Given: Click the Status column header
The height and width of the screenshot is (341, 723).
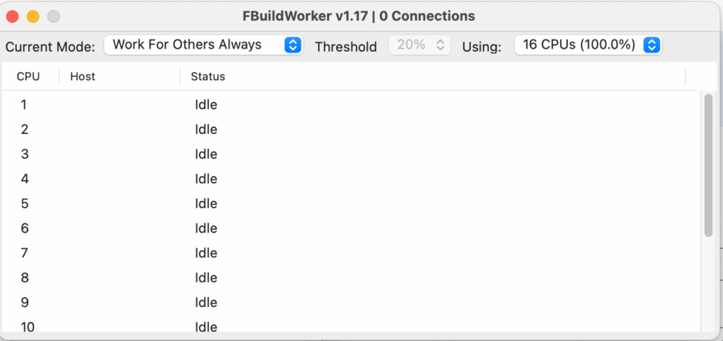Looking at the screenshot, I should [208, 77].
